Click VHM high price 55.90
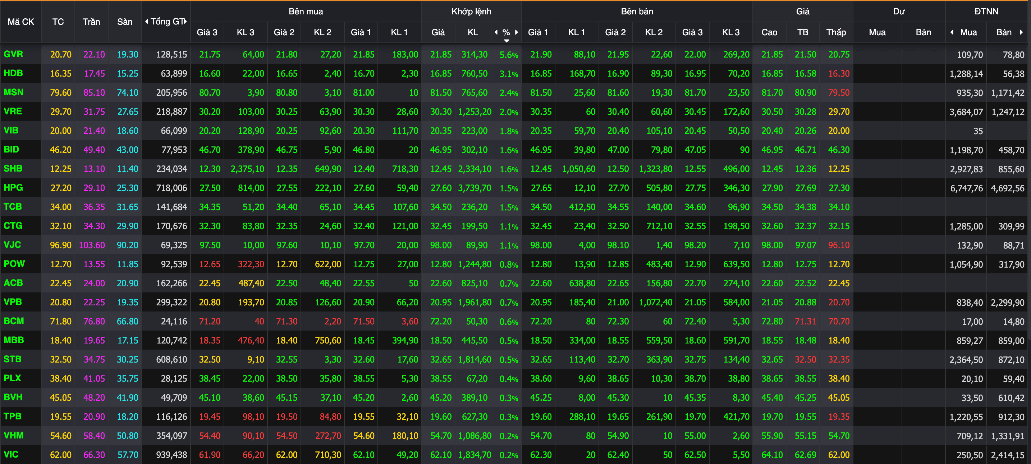Image resolution: width=1031 pixels, height=464 pixels. coord(772,436)
